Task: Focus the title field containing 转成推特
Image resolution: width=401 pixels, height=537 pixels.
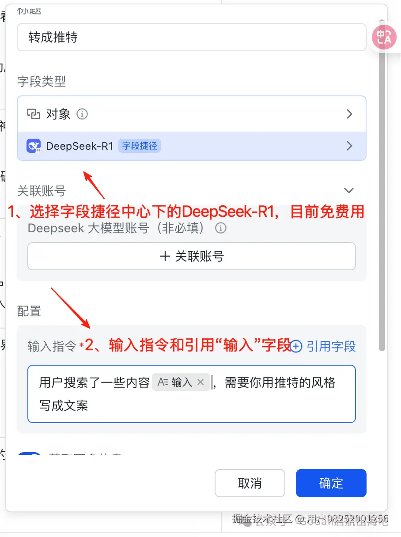Action: pos(192,37)
